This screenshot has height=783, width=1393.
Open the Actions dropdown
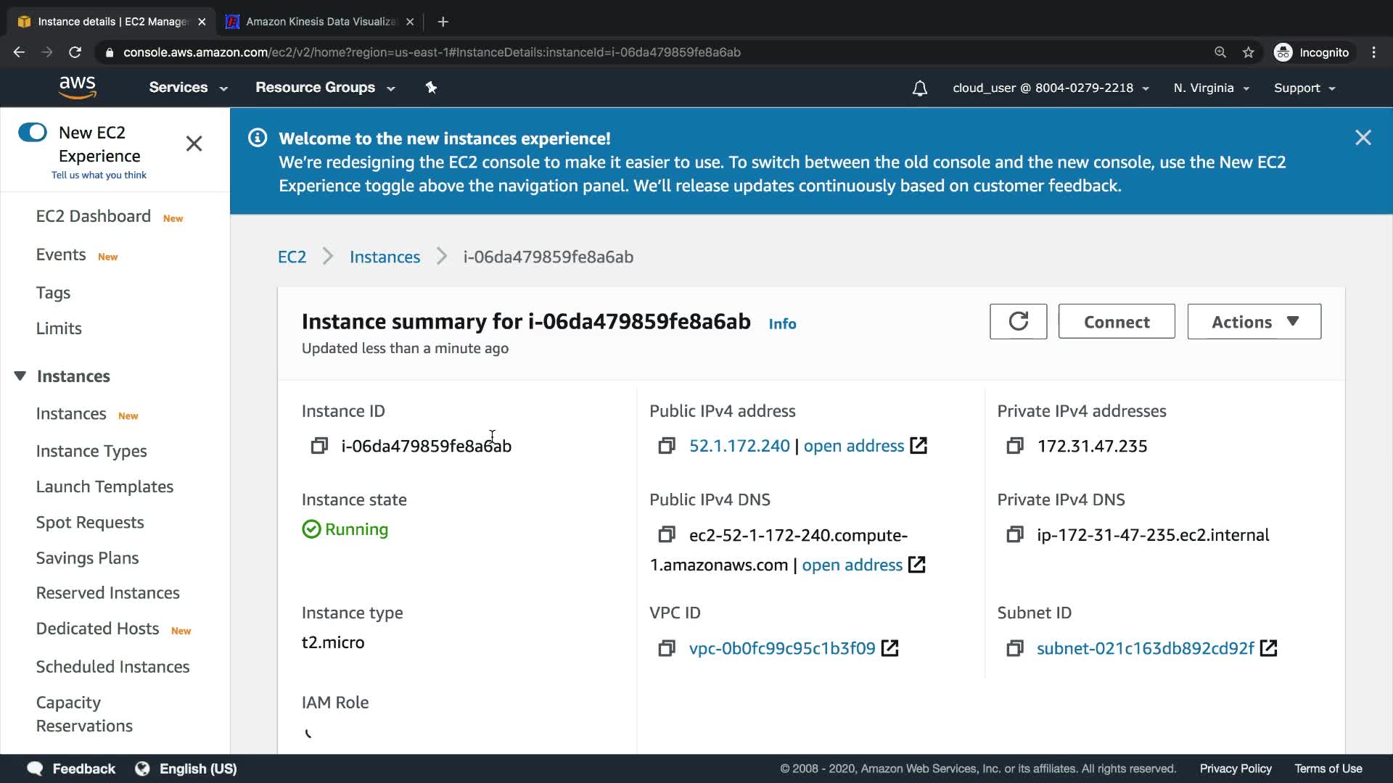click(1254, 321)
